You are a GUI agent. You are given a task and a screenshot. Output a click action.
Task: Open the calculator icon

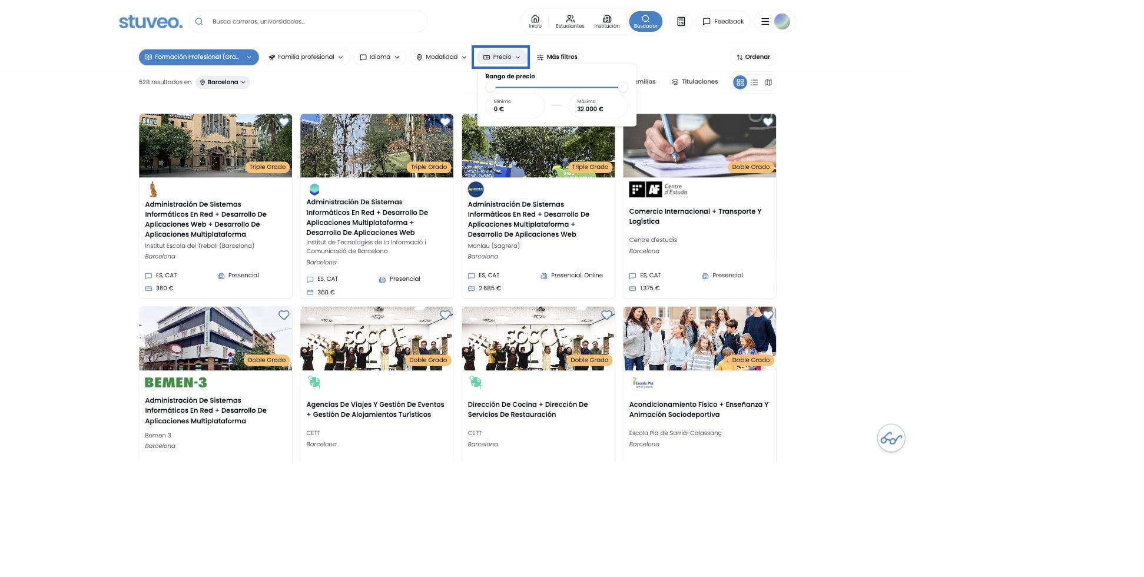681,22
